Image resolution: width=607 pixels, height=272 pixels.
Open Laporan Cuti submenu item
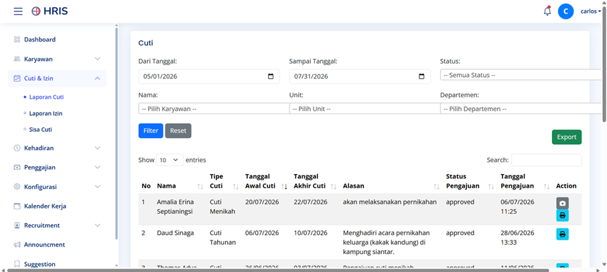pos(46,97)
